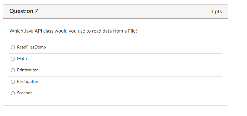The height and width of the screenshot is (116, 247).
Task: Click the gray header bar between title and points
Action: (124, 12)
